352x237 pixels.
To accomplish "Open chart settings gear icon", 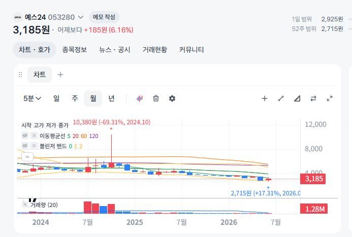I will pos(172,98).
